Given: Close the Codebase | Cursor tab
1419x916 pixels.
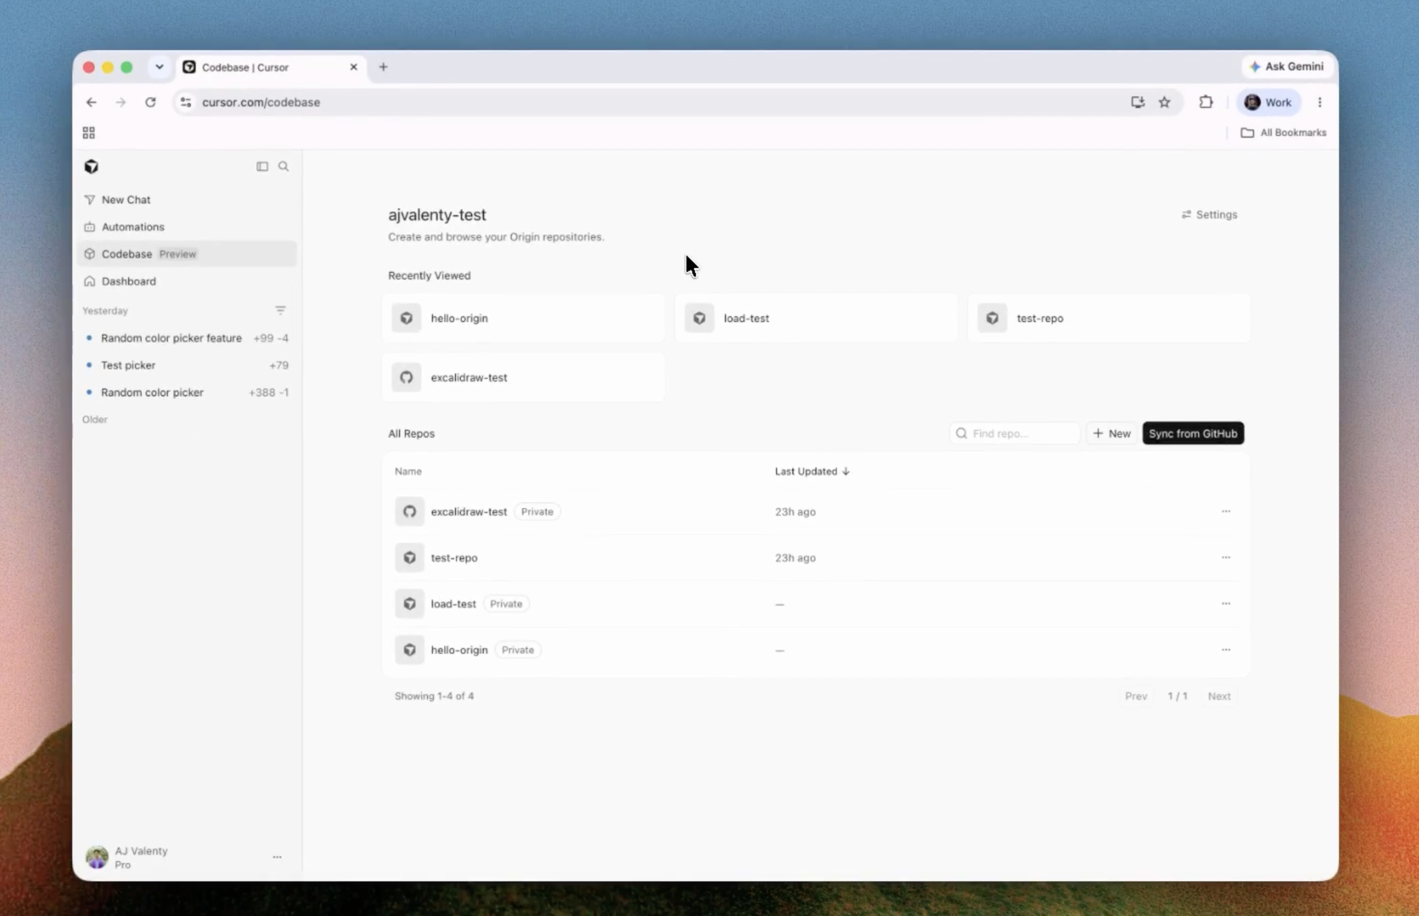Looking at the screenshot, I should coord(354,67).
